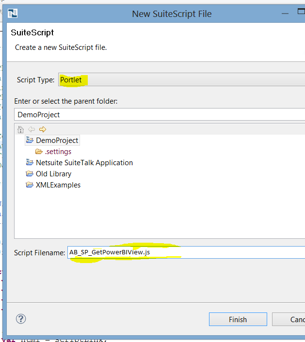Click the back arrow in the folder navigation
The height and width of the screenshot is (342, 305).
(x=32, y=129)
